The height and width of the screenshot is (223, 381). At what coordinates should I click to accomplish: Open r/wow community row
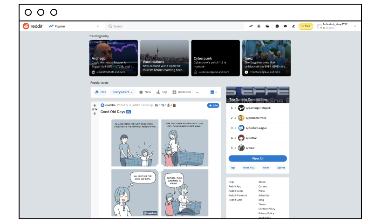tap(258, 148)
